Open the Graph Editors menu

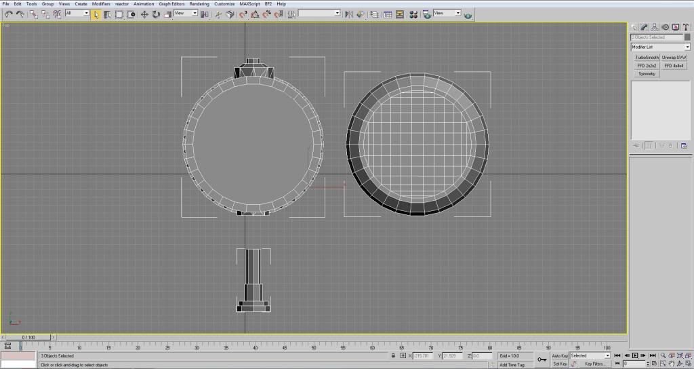pyautogui.click(x=172, y=3)
